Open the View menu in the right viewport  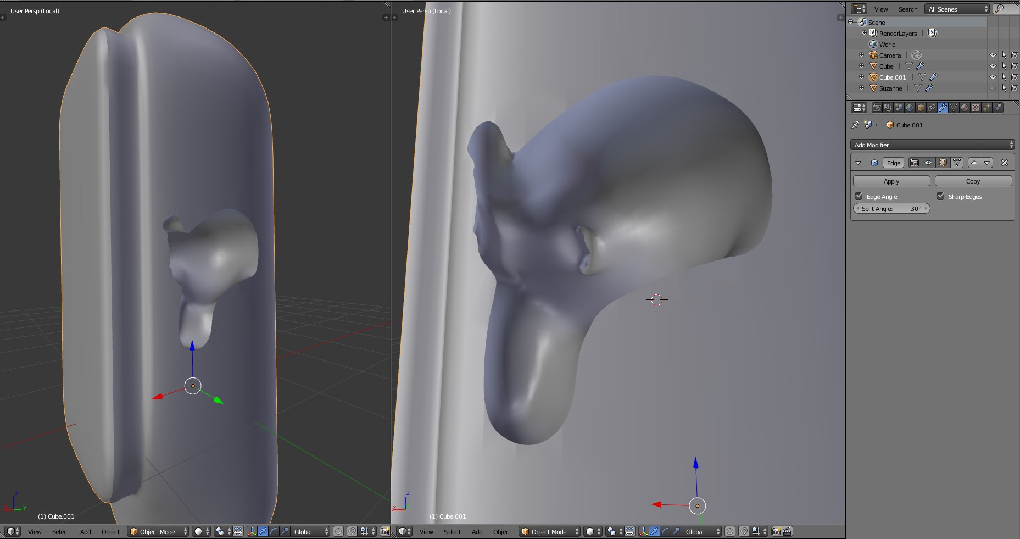coord(426,531)
